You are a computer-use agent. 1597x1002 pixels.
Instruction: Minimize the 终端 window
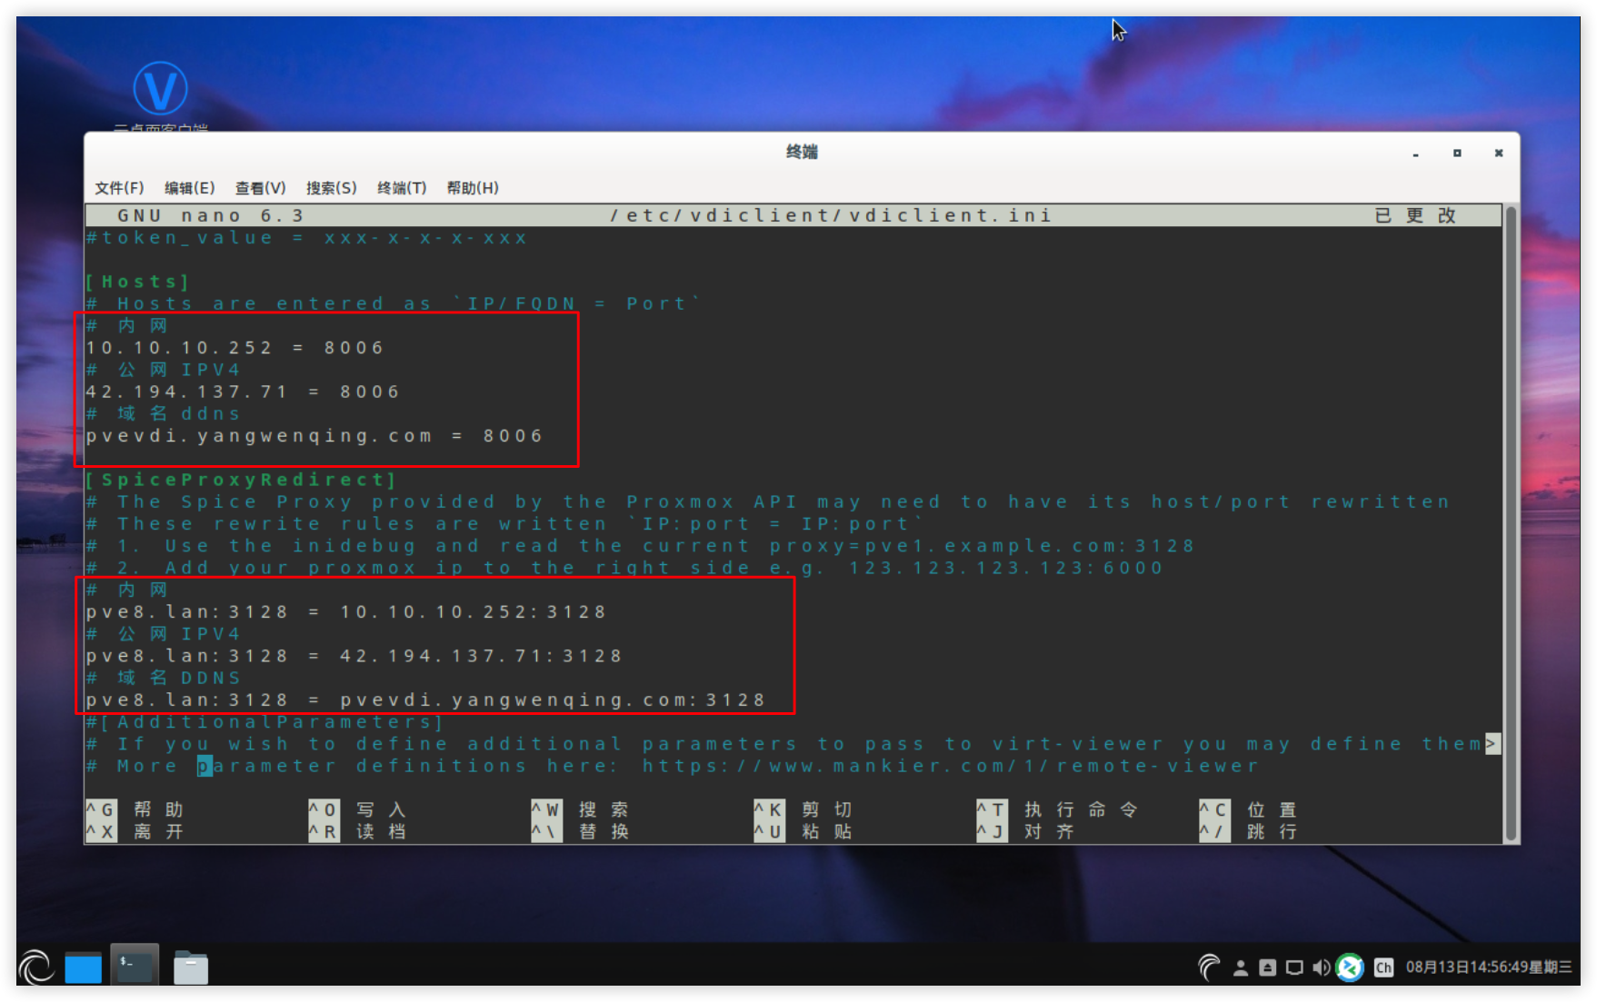1415,154
